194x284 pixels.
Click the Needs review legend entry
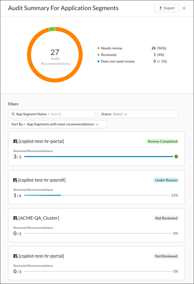(x=112, y=48)
